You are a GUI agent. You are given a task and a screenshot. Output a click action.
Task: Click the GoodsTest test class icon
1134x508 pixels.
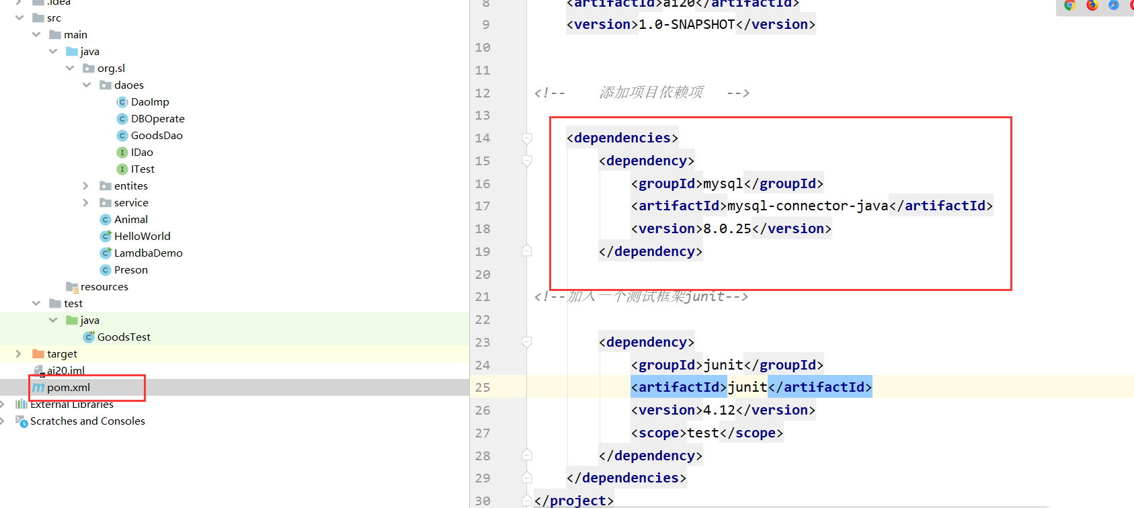[x=89, y=337]
